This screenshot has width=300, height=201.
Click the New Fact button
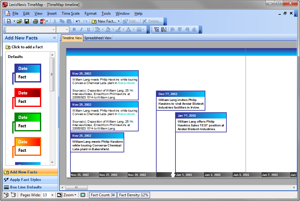[x=104, y=21]
